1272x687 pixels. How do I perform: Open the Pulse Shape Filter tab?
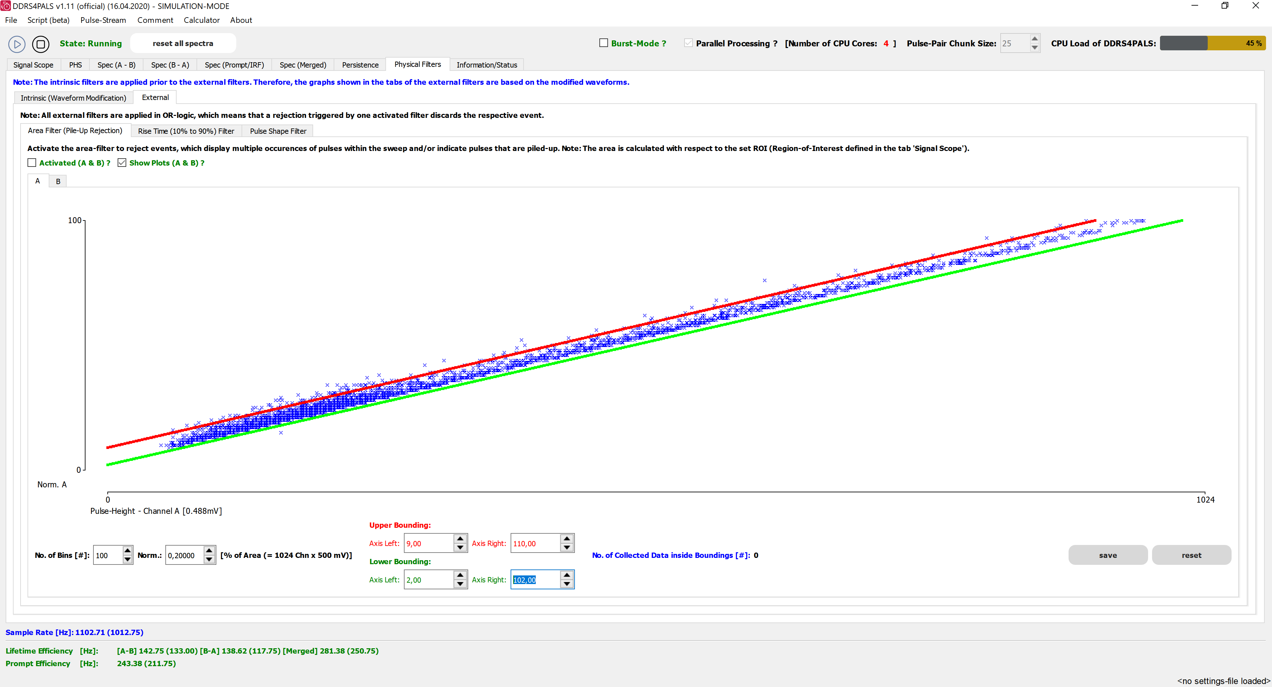[278, 131]
